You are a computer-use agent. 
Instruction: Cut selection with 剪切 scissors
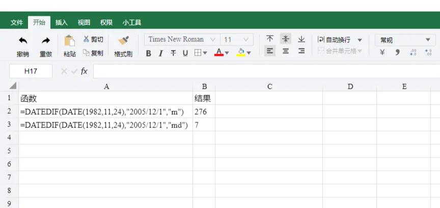point(93,39)
